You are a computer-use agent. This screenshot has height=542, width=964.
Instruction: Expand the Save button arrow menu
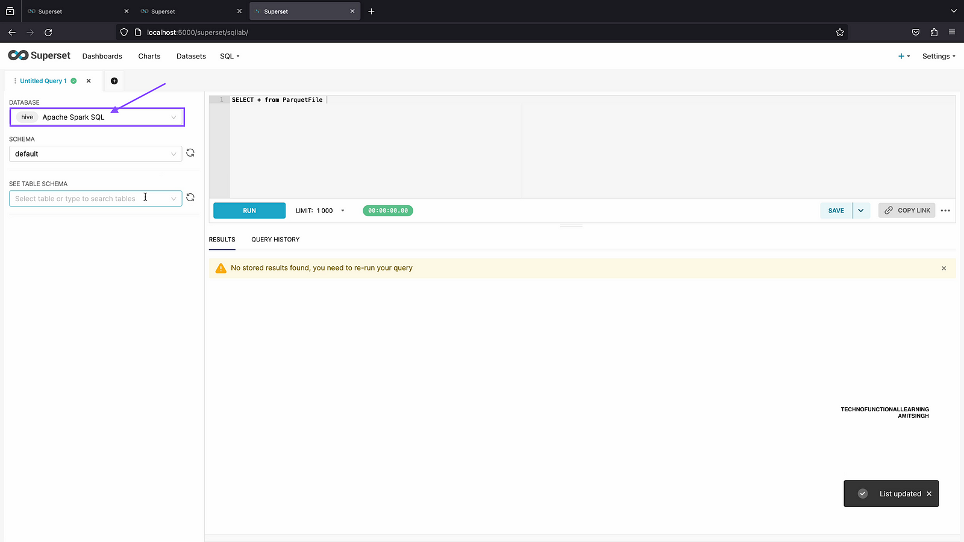(x=861, y=211)
